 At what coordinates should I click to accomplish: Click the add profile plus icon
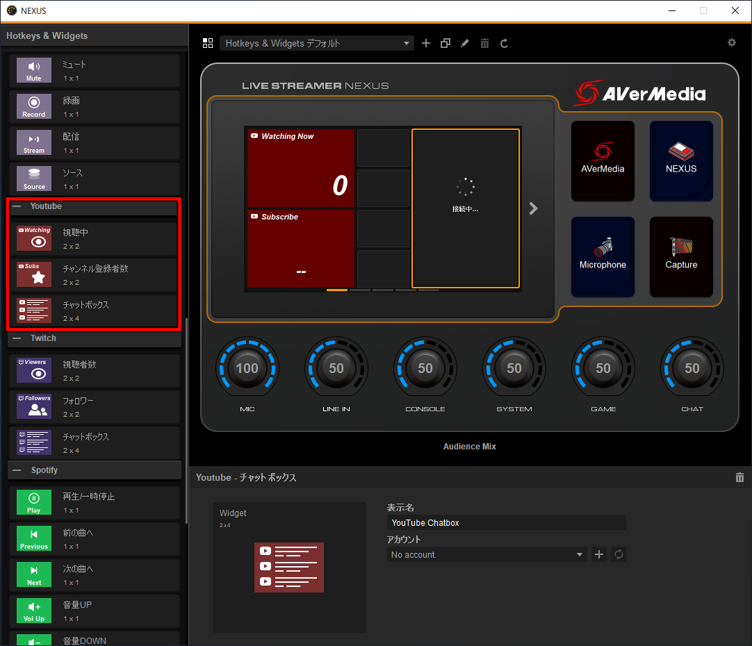[x=426, y=44]
